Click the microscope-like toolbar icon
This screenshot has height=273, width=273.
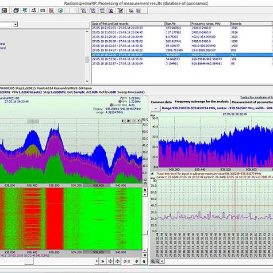pos(34,10)
